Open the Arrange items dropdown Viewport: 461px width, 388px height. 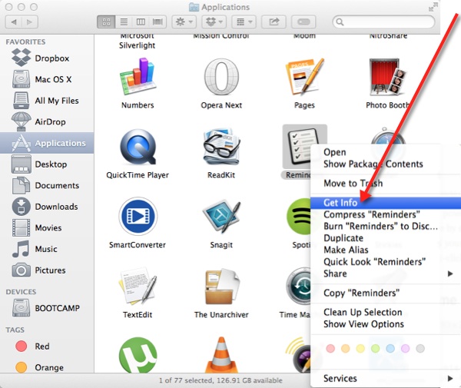click(244, 22)
